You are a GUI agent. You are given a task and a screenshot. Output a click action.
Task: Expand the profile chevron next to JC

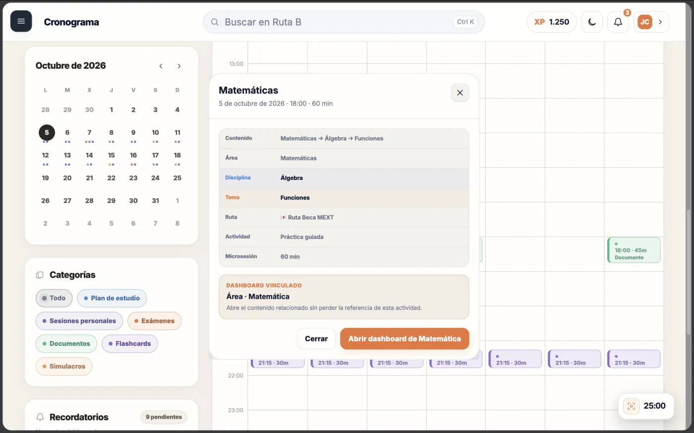coord(660,22)
